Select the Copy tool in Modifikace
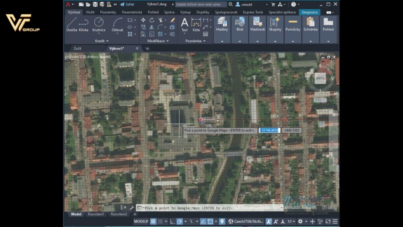Viewport: 403px width, 227px height. (x=143, y=27)
